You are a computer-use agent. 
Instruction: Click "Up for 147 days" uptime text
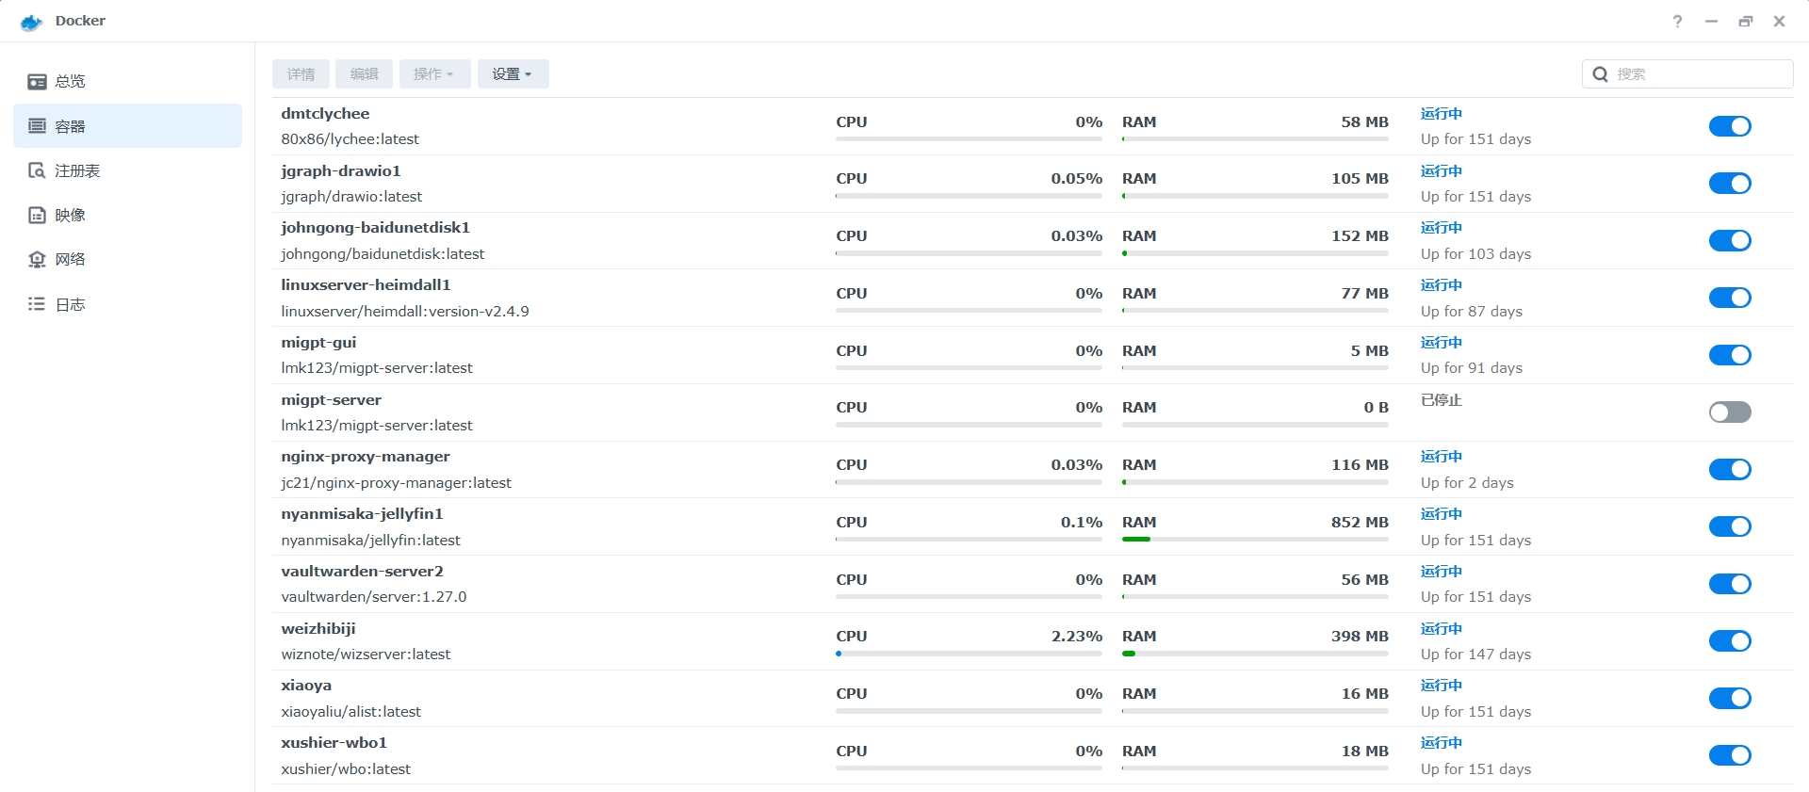(1475, 655)
